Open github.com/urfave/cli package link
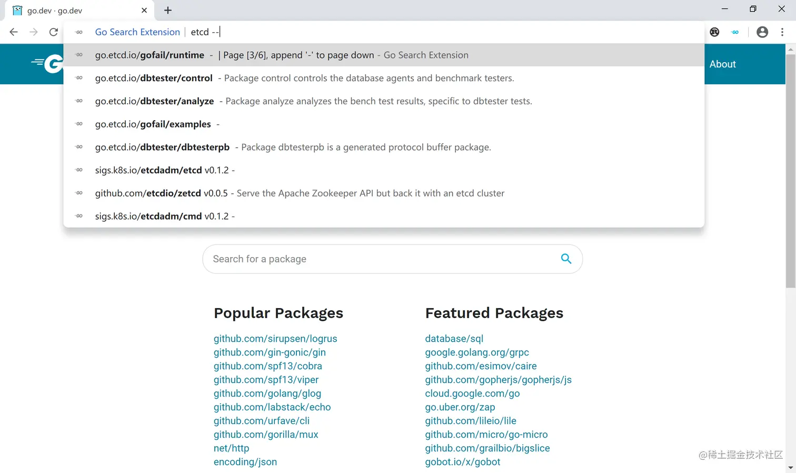The width and height of the screenshot is (796, 473). click(262, 421)
